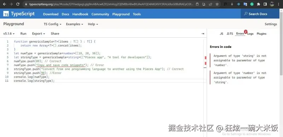Open the Handbook navigation link
Image resolution: width=283 pixels, height=137 pixels.
coord(80,14)
